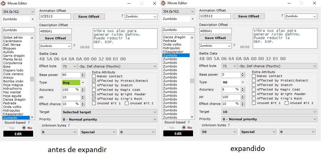This screenshot has width=321, height=156.
Task: Open the Target dropdown showing Selected target
Action: point(109,112)
